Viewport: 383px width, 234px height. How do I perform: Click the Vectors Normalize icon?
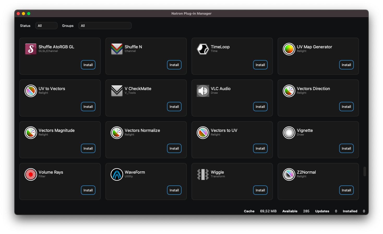(117, 133)
